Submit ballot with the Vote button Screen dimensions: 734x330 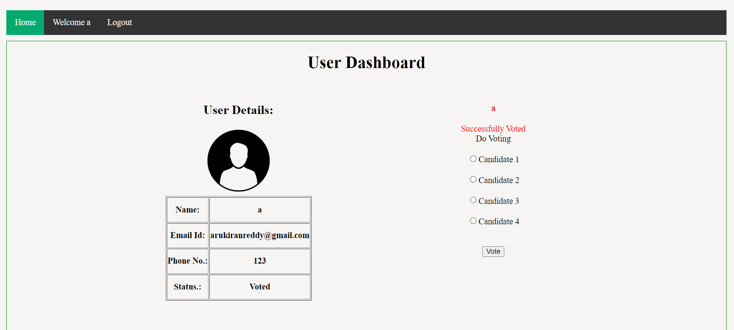(x=493, y=251)
